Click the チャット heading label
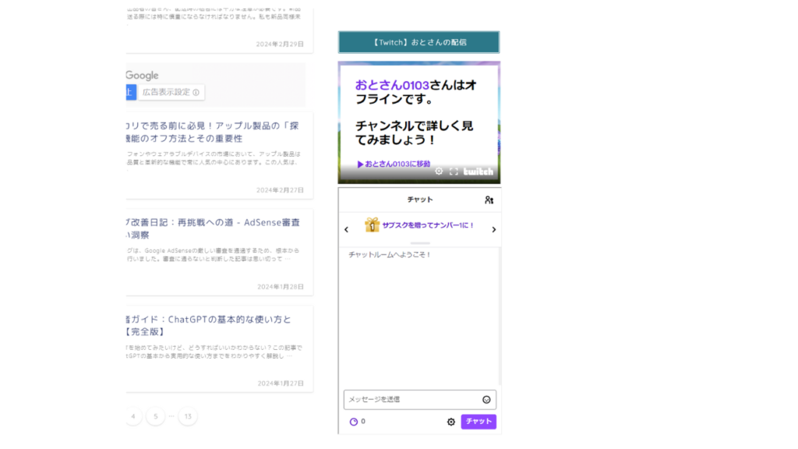 [x=420, y=200]
